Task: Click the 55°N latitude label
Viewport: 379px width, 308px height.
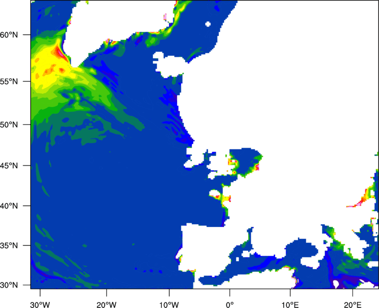Action: click(x=9, y=82)
